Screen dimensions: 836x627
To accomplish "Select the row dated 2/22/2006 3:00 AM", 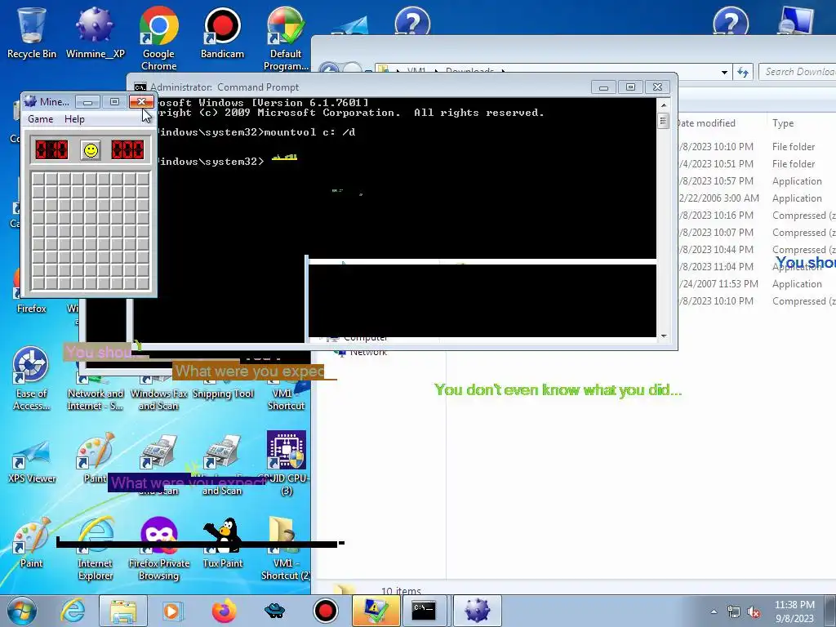I will tap(757, 198).
